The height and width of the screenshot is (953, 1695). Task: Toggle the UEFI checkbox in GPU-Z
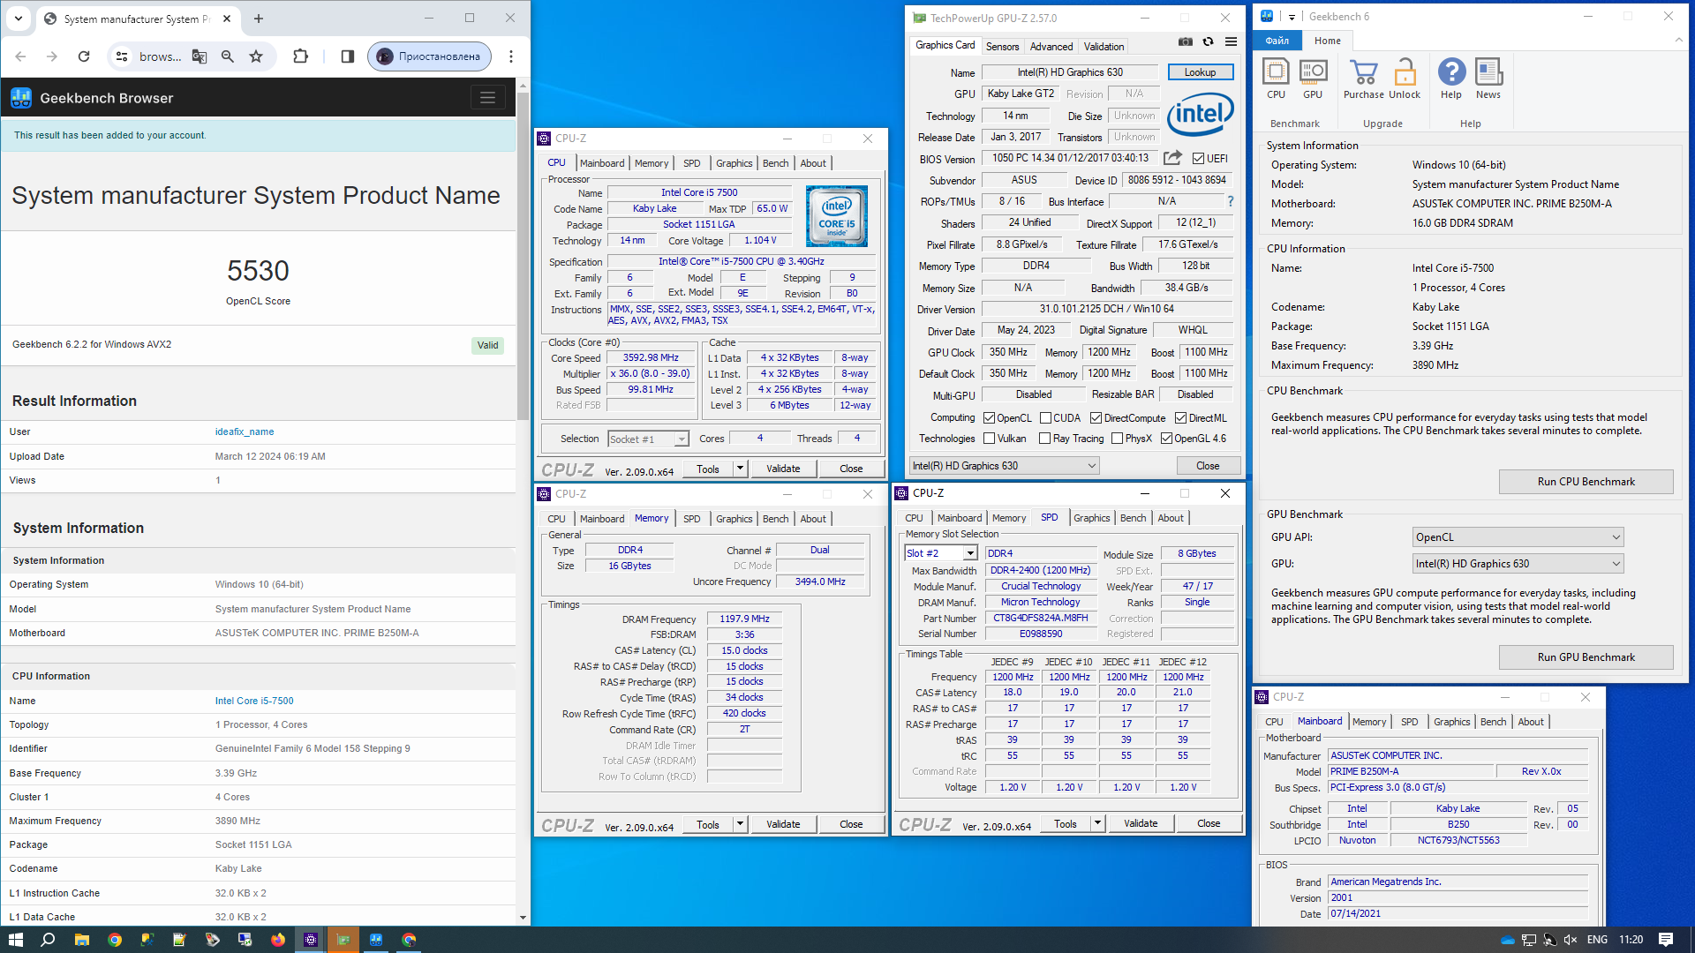(x=1198, y=159)
